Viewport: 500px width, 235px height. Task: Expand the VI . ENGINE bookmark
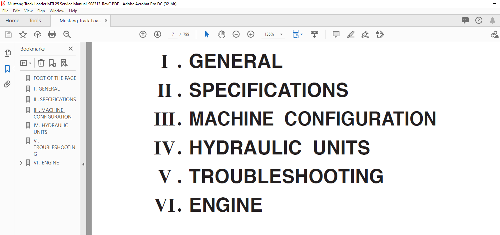(21, 163)
